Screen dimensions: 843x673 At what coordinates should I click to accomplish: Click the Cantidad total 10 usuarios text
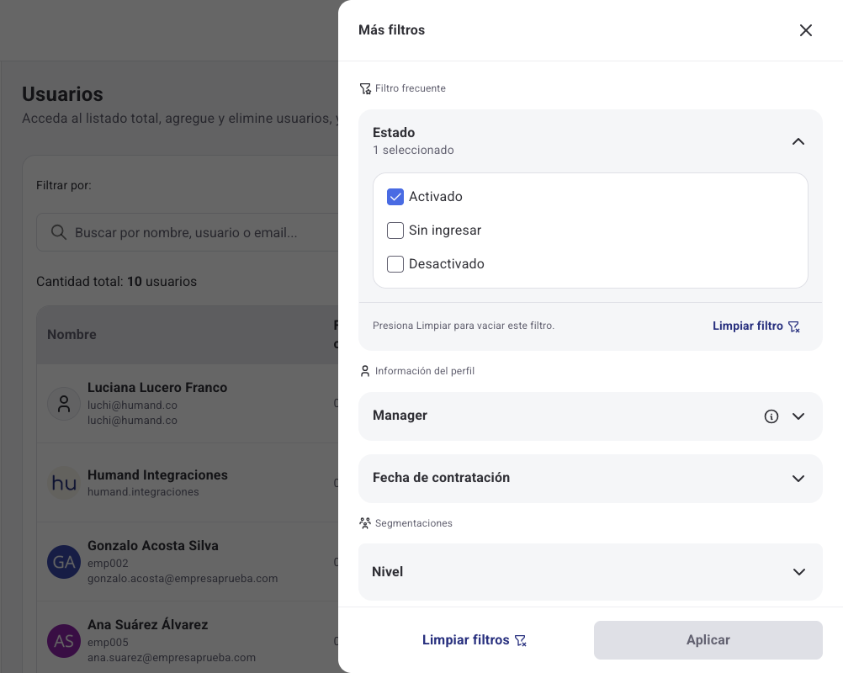[x=116, y=281]
